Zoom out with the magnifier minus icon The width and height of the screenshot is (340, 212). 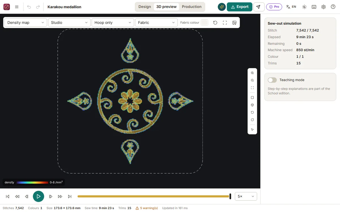(252, 80)
